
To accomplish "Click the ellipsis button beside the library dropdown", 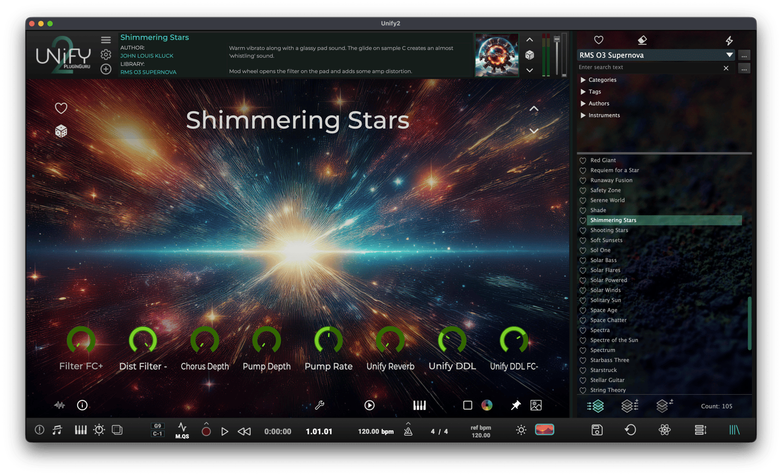I will click(x=744, y=55).
